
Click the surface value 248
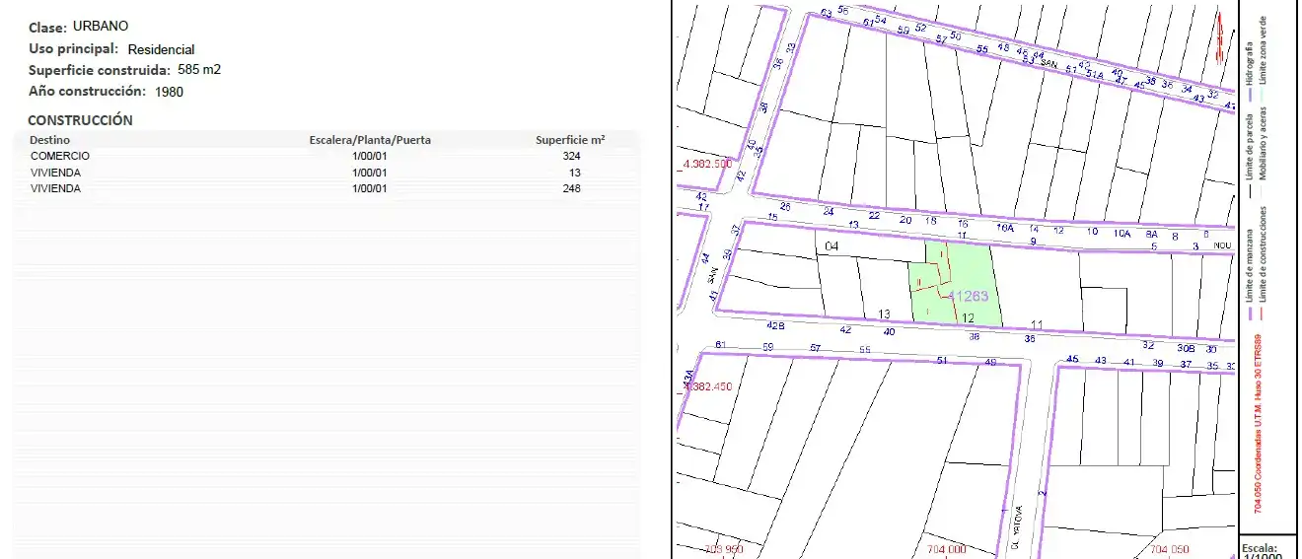(571, 188)
